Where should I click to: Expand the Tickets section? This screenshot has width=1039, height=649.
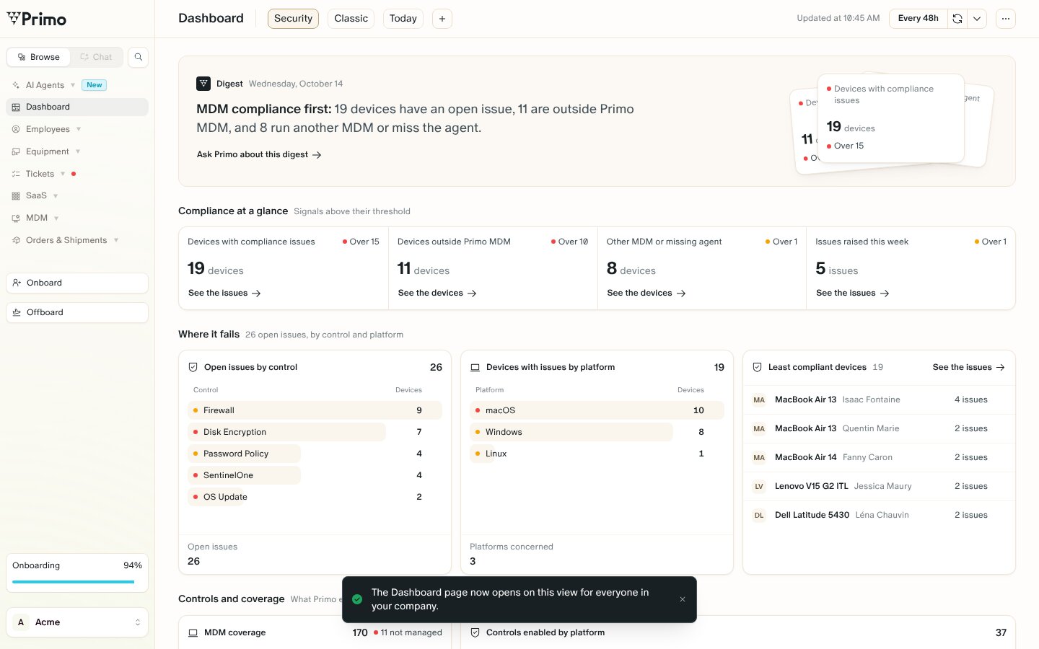pos(63,174)
